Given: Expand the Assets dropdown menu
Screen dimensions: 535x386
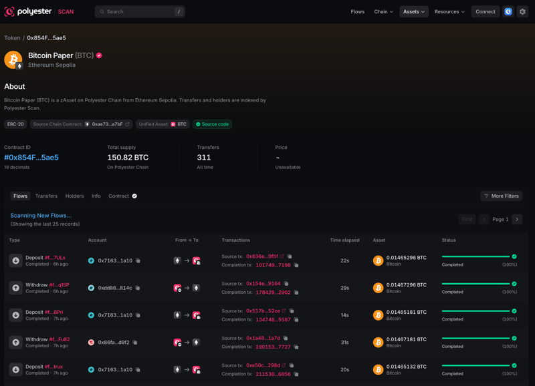Looking at the screenshot, I should click(x=414, y=11).
